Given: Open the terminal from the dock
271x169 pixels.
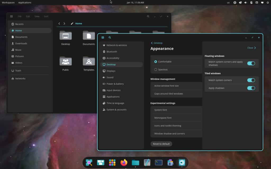Looking at the screenshot, I should [x=158, y=163].
